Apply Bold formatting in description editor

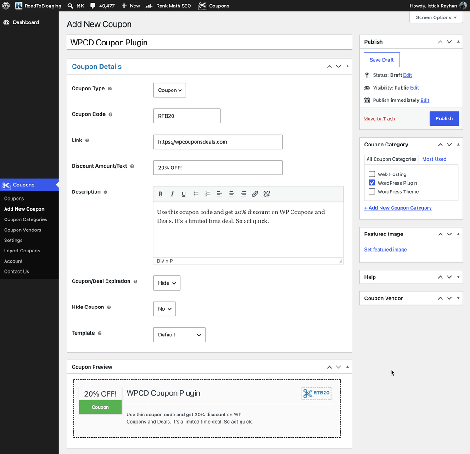160,194
